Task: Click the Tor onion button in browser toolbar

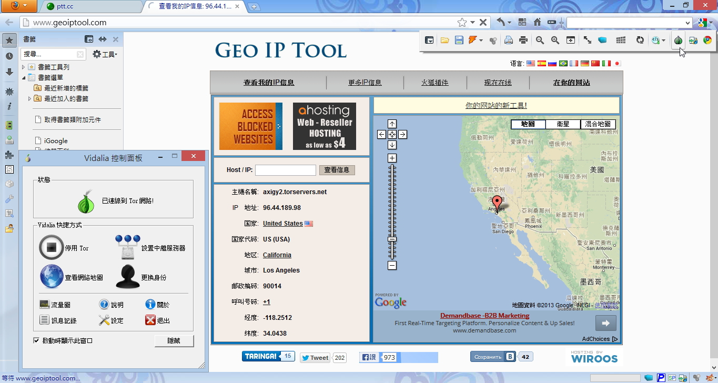Action: [678, 40]
